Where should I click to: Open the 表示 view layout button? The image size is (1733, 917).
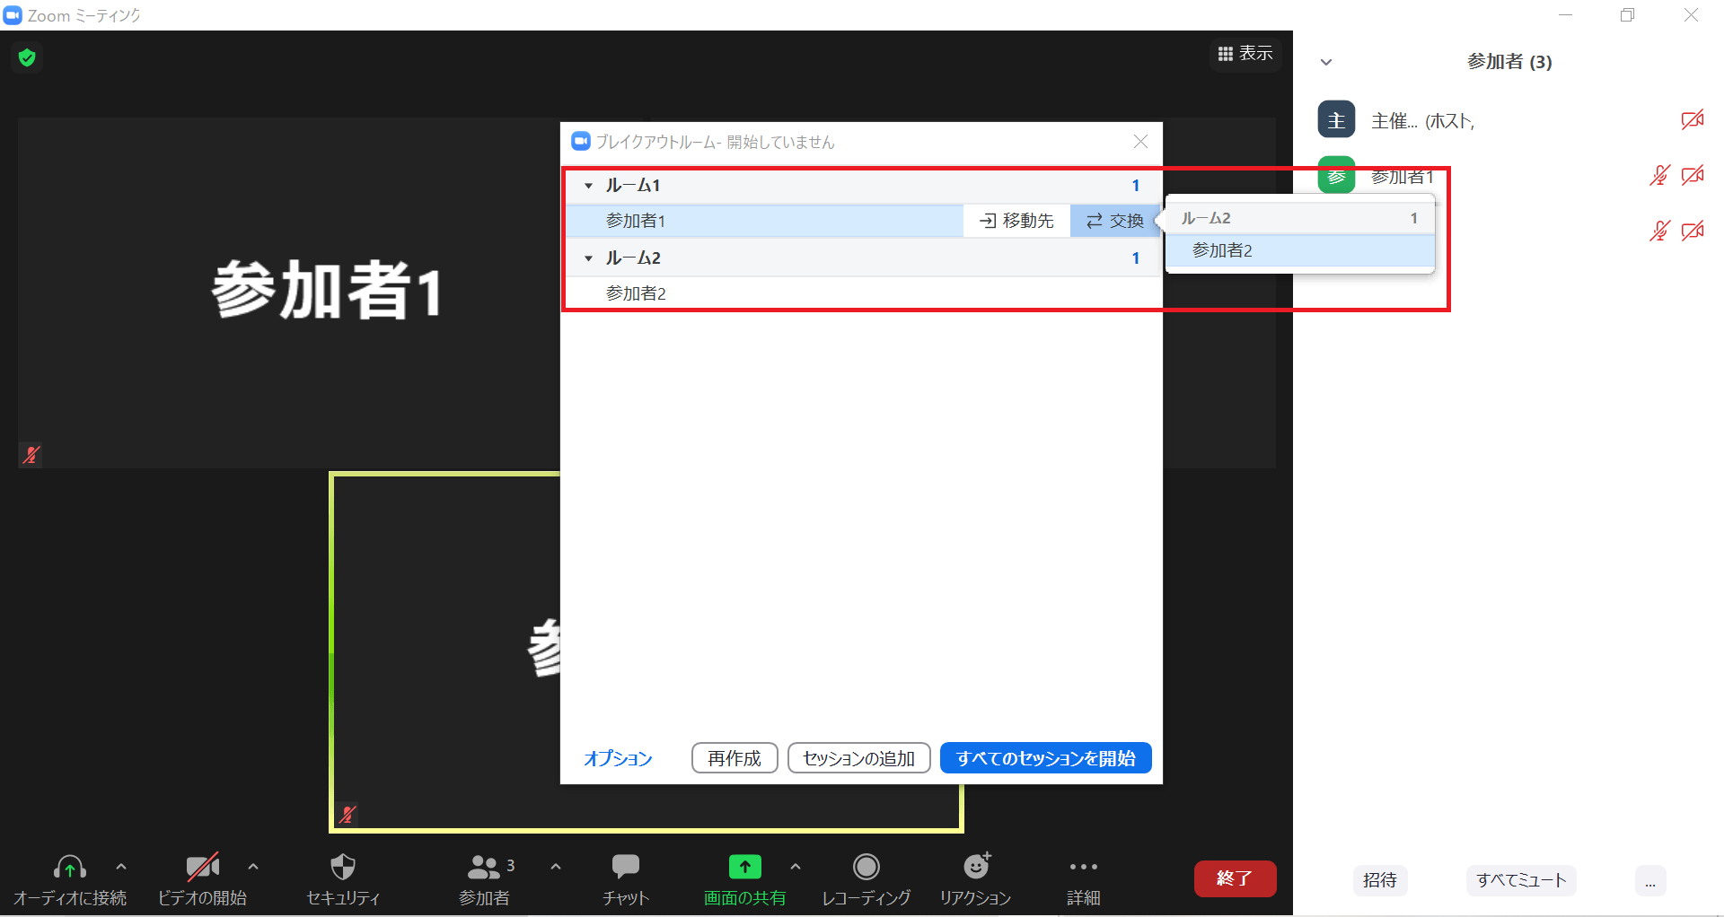pos(1245,54)
